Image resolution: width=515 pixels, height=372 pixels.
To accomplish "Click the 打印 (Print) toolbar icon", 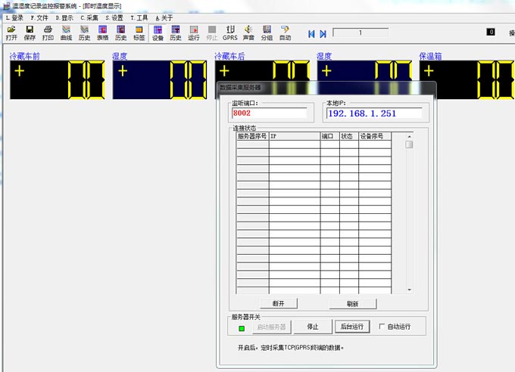I will click(x=48, y=33).
